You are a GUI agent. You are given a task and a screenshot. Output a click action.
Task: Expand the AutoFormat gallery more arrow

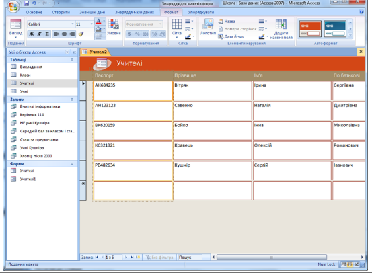pyautogui.click(x=350, y=36)
